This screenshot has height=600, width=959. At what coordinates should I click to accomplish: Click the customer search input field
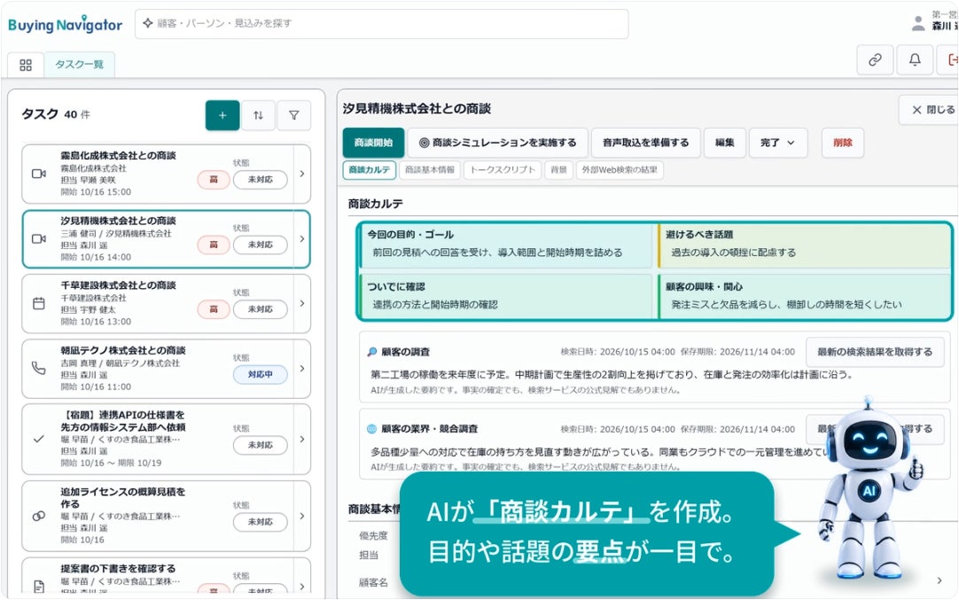click(x=382, y=24)
